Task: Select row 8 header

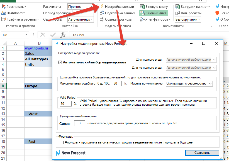Action: [x=3, y=86]
